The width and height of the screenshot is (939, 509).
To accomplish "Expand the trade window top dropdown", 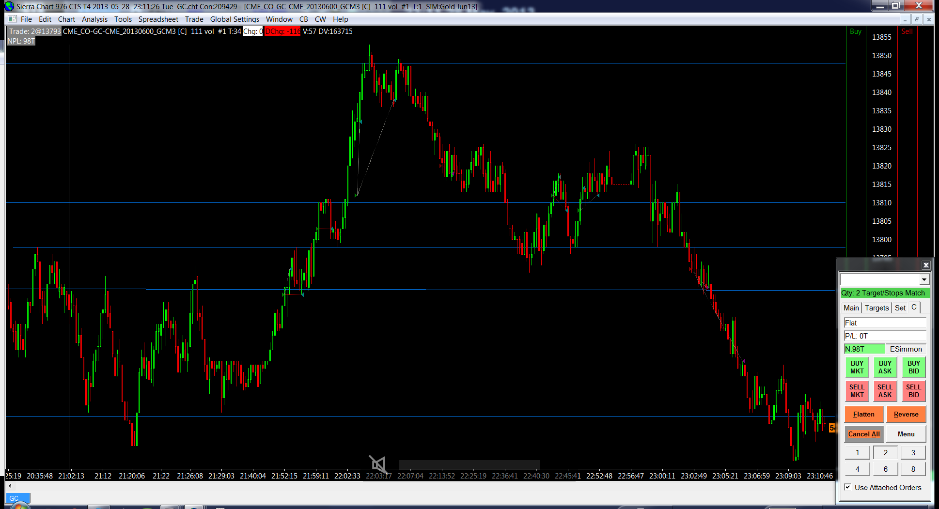I will pos(924,279).
